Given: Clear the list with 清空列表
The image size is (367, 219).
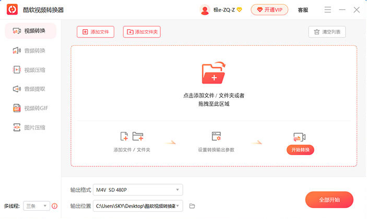Looking at the screenshot, I should pos(327,32).
